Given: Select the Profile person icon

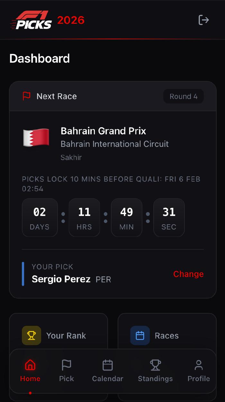Looking at the screenshot, I should (x=198, y=365).
